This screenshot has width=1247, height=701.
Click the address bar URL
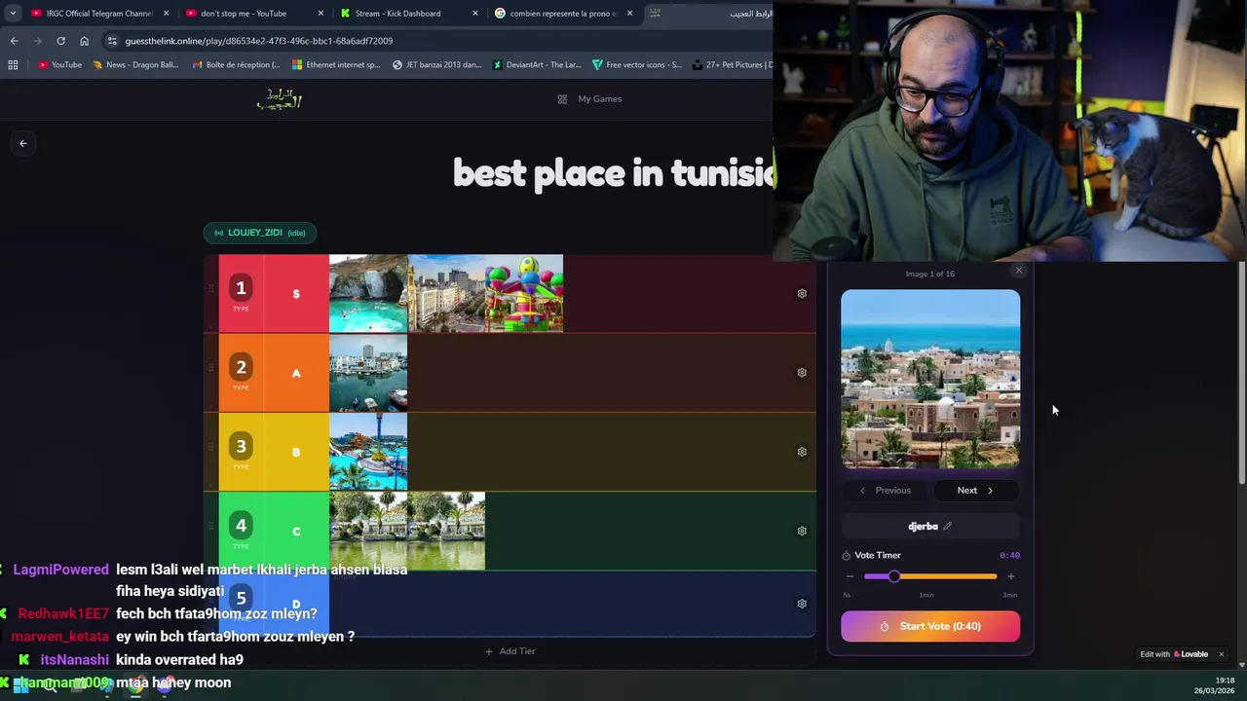tap(259, 41)
